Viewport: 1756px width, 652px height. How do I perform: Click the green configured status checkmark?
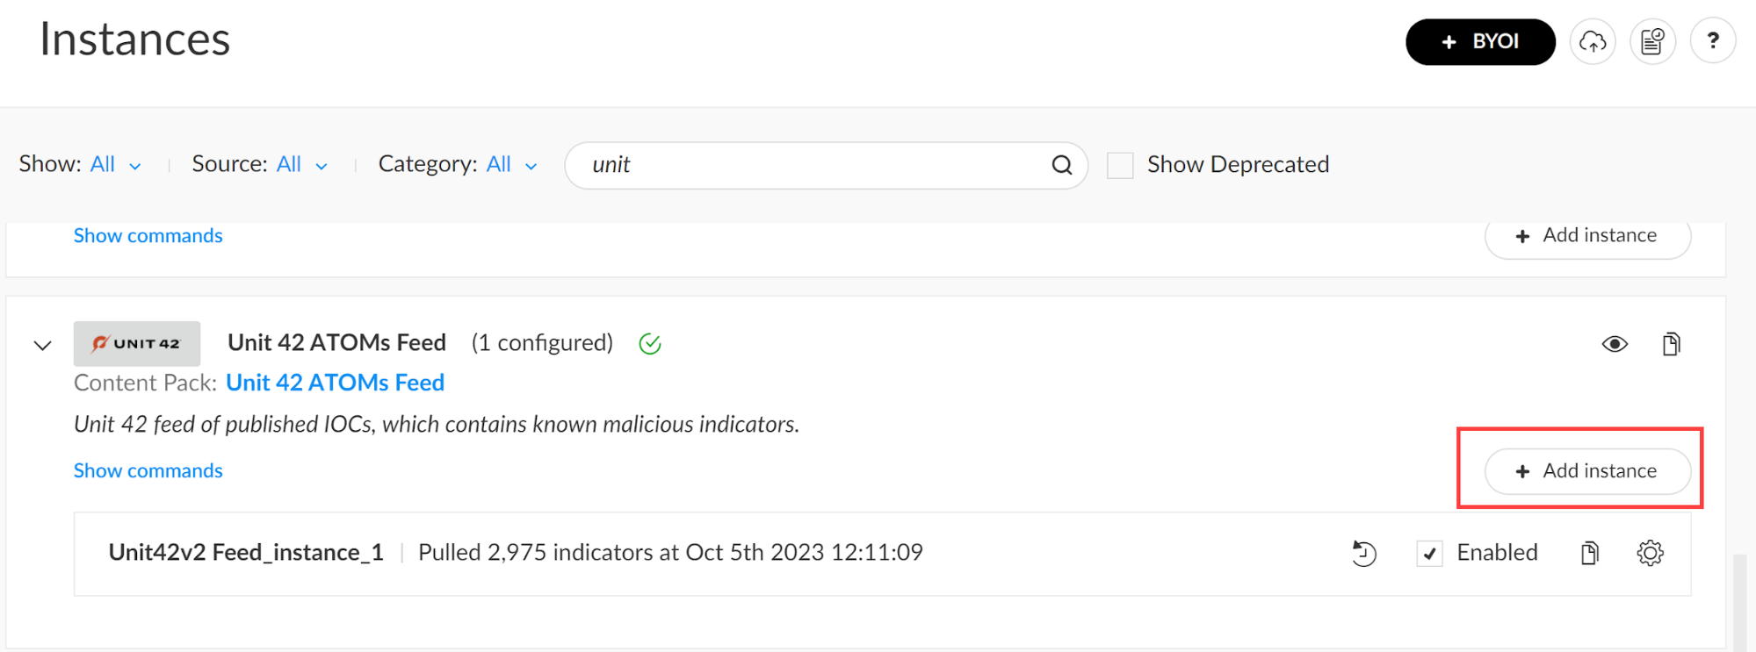[x=650, y=344]
